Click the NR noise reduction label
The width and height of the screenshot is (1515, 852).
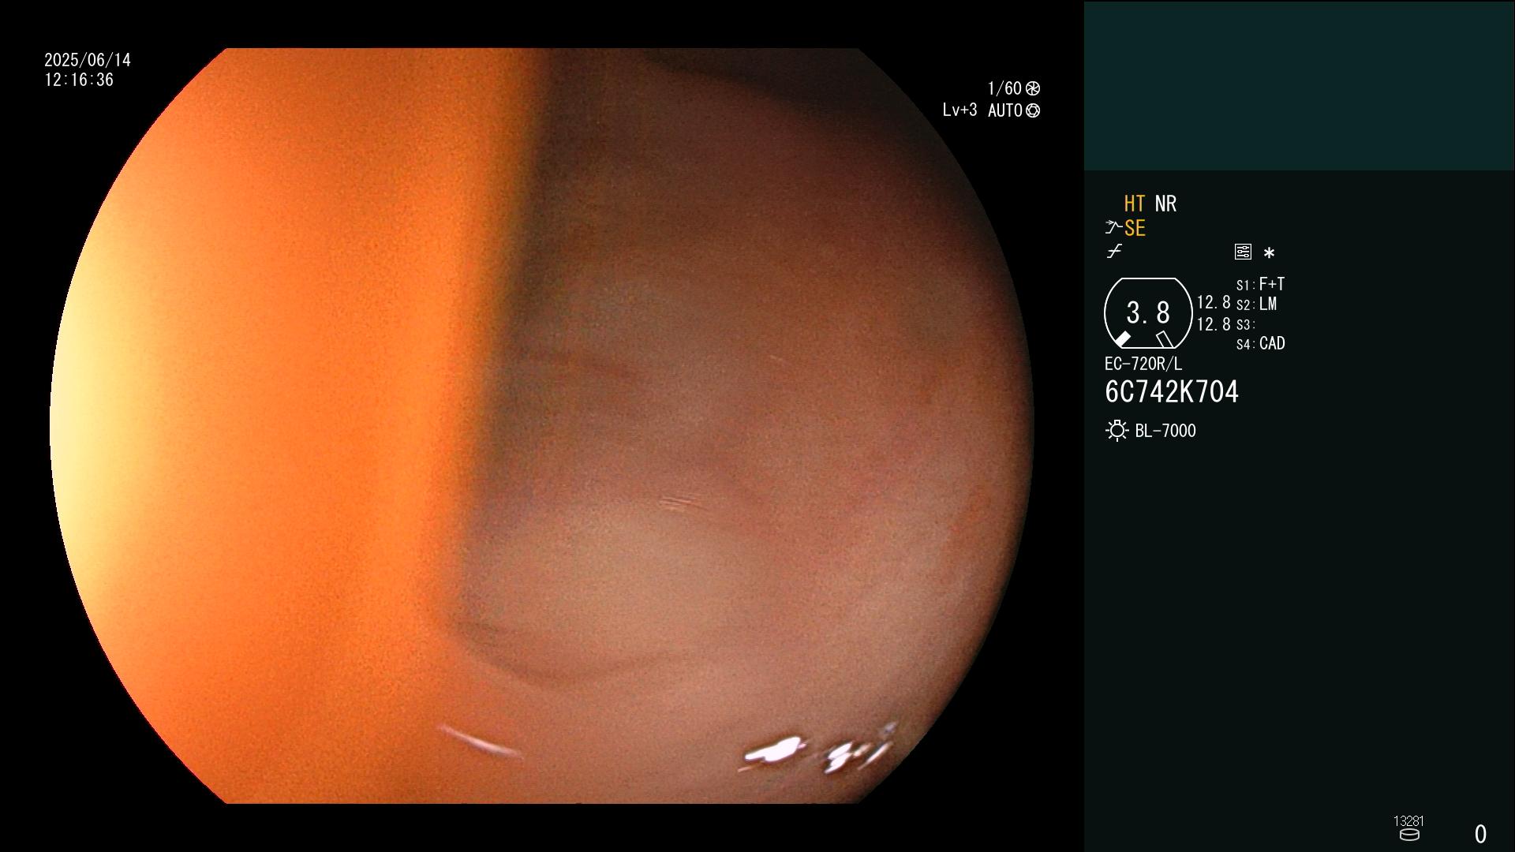pyautogui.click(x=1165, y=204)
